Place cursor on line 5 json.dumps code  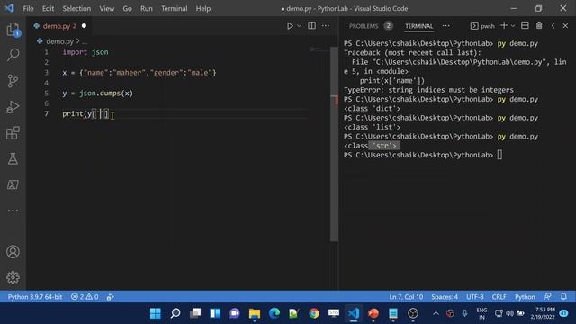click(97, 94)
